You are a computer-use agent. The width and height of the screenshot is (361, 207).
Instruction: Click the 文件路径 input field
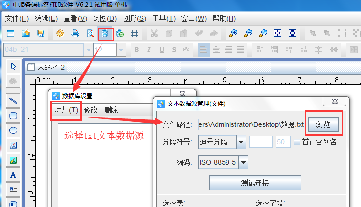coord(251,124)
